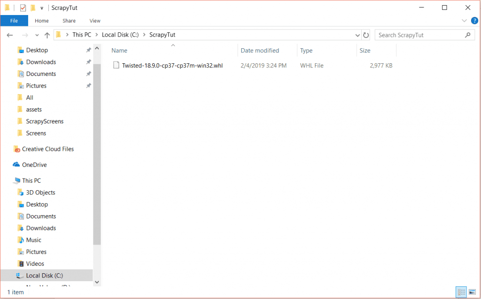
Task: Go forward with the right arrow
Action: point(25,35)
